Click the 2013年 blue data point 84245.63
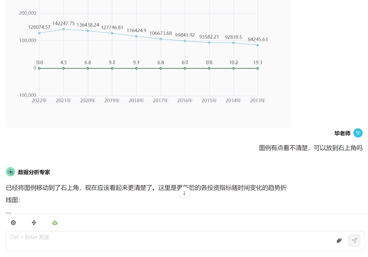The width and height of the screenshot is (368, 257). click(x=258, y=45)
